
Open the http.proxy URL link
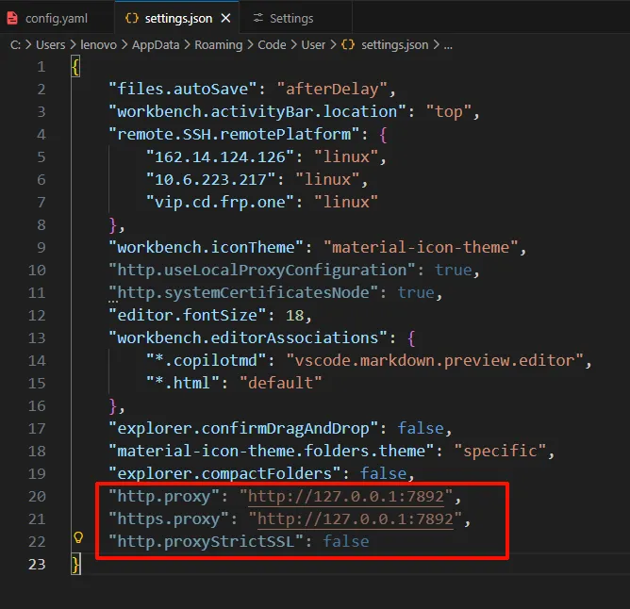pos(346,496)
